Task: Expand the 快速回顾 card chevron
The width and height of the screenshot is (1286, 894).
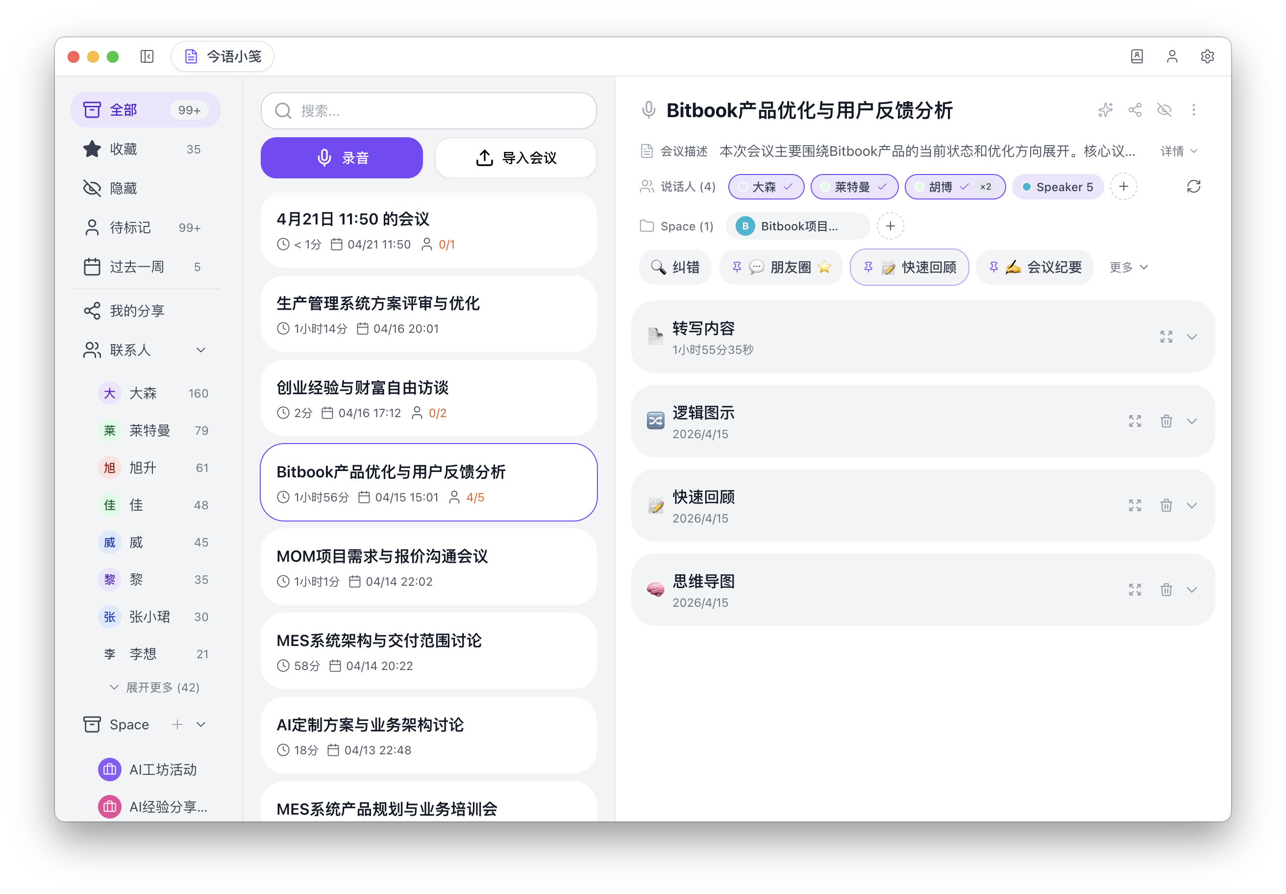Action: tap(1192, 505)
